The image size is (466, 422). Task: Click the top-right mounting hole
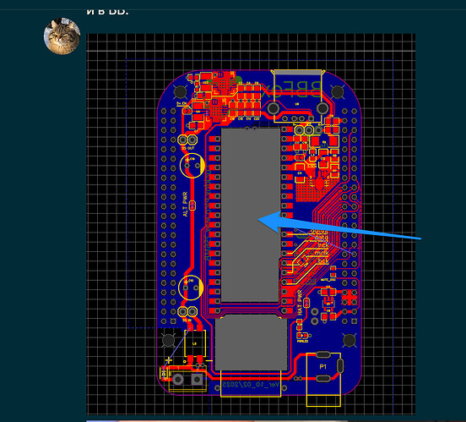tap(338, 91)
